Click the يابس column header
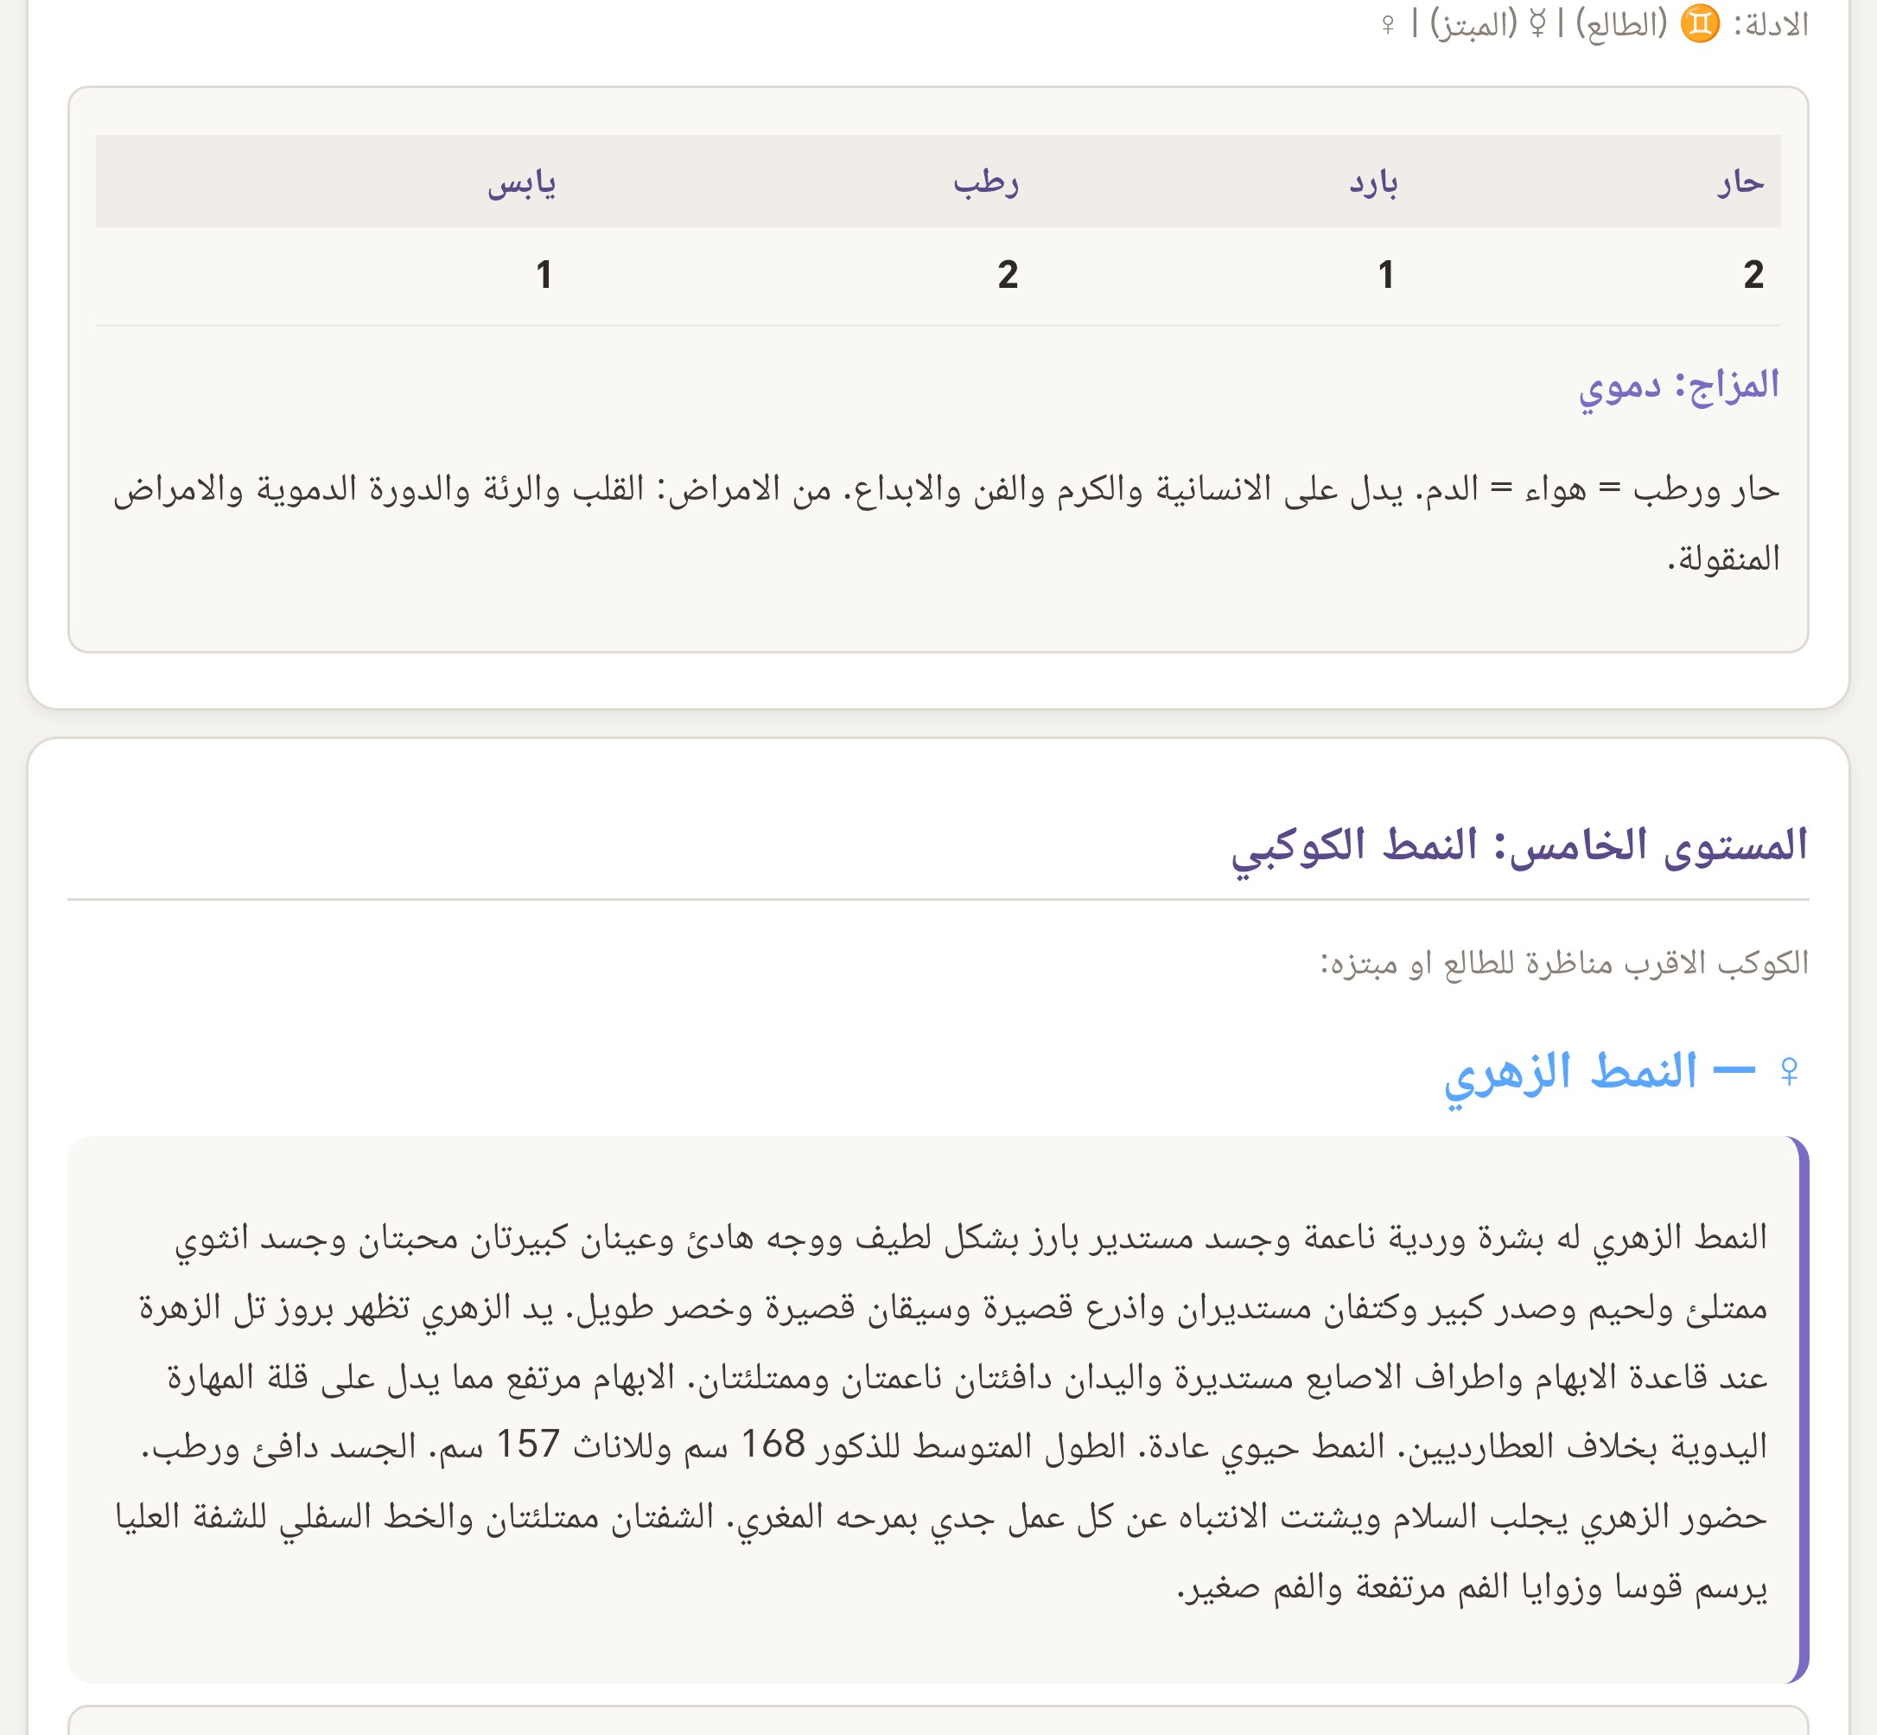 (x=521, y=182)
